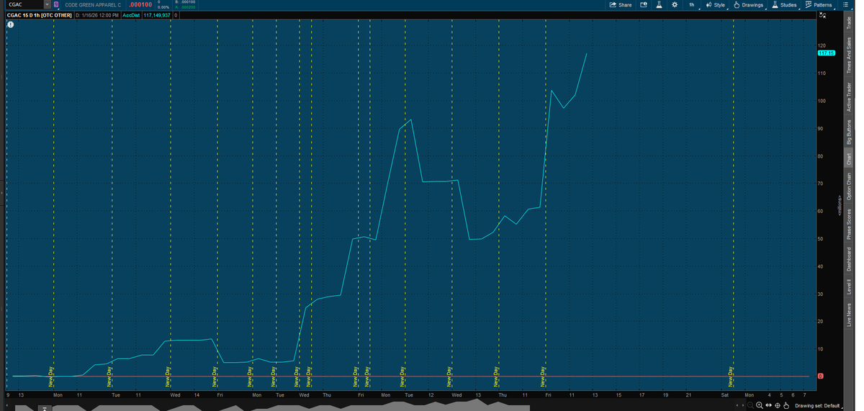Click the D: 1/16/26 12:00 PM date readout
The width and height of the screenshot is (864, 411).
[97, 15]
